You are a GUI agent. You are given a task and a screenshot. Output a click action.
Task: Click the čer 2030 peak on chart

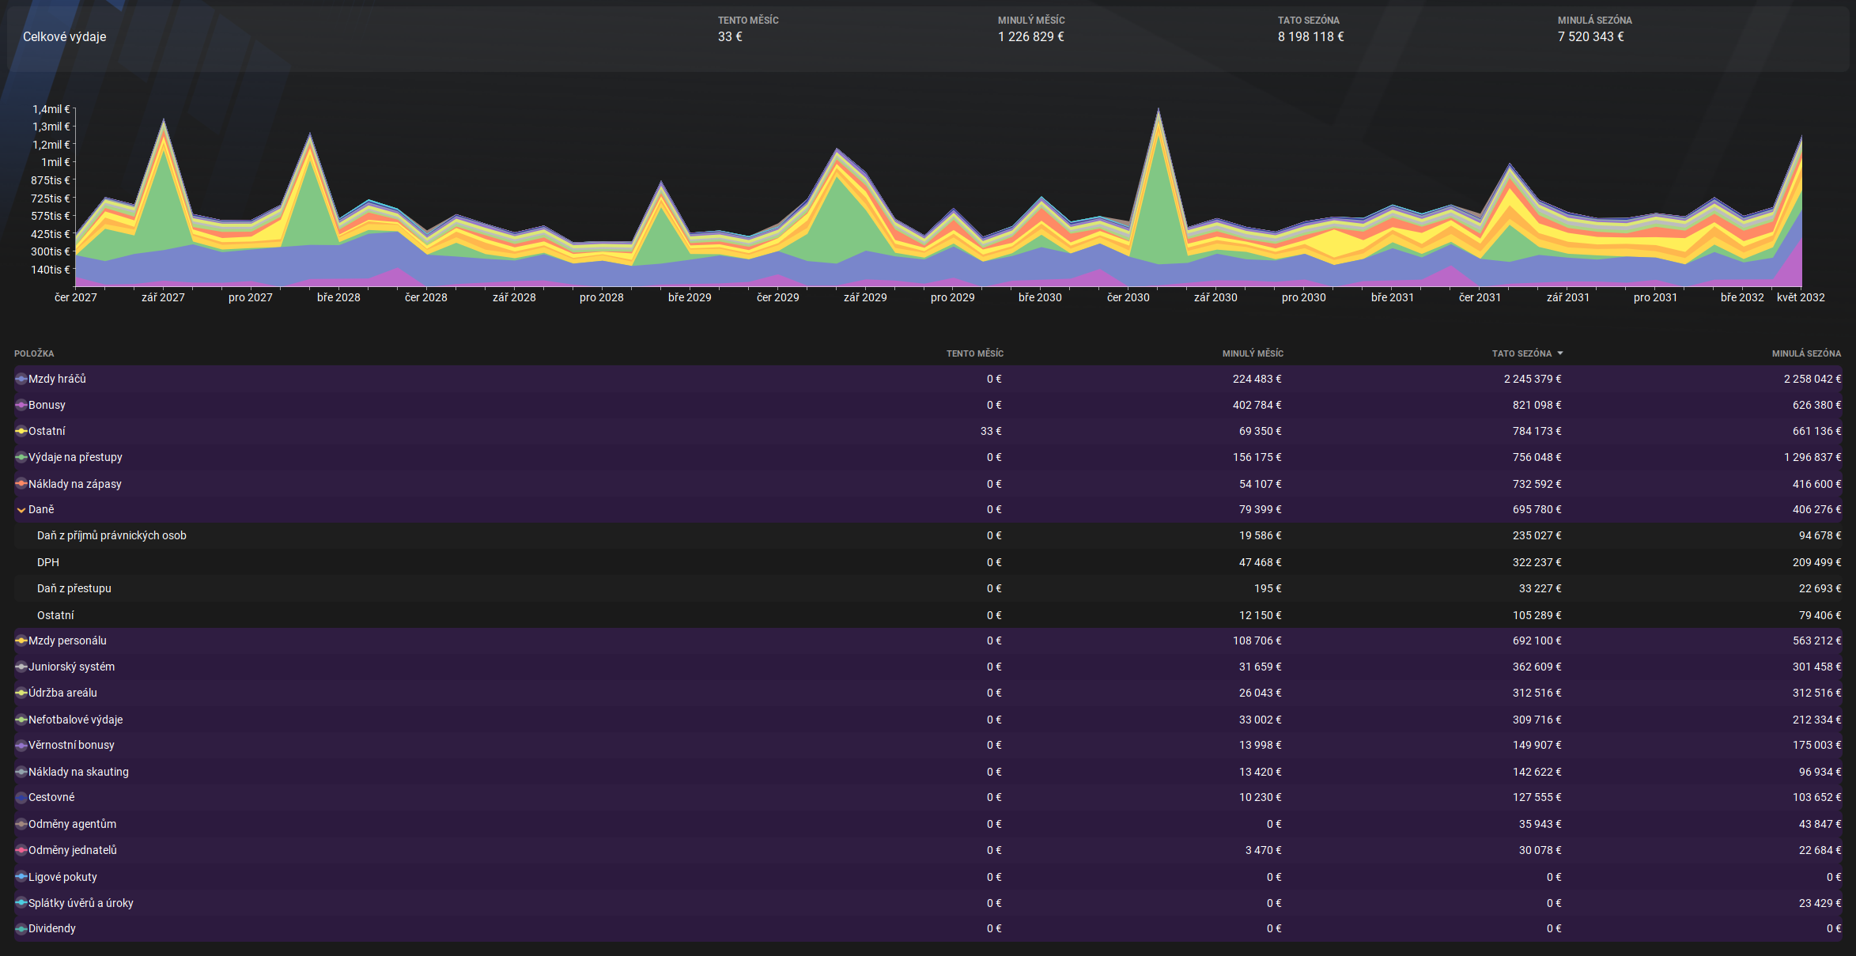[x=1158, y=112]
